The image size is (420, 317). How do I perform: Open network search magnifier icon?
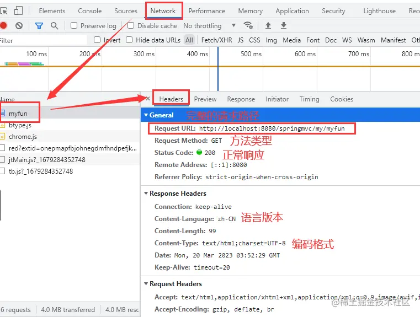[x=55, y=26]
